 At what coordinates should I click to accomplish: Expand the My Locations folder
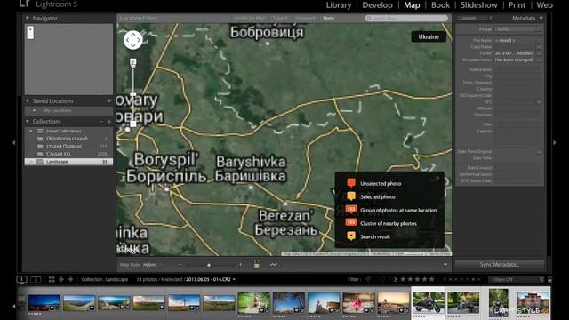click(35, 110)
